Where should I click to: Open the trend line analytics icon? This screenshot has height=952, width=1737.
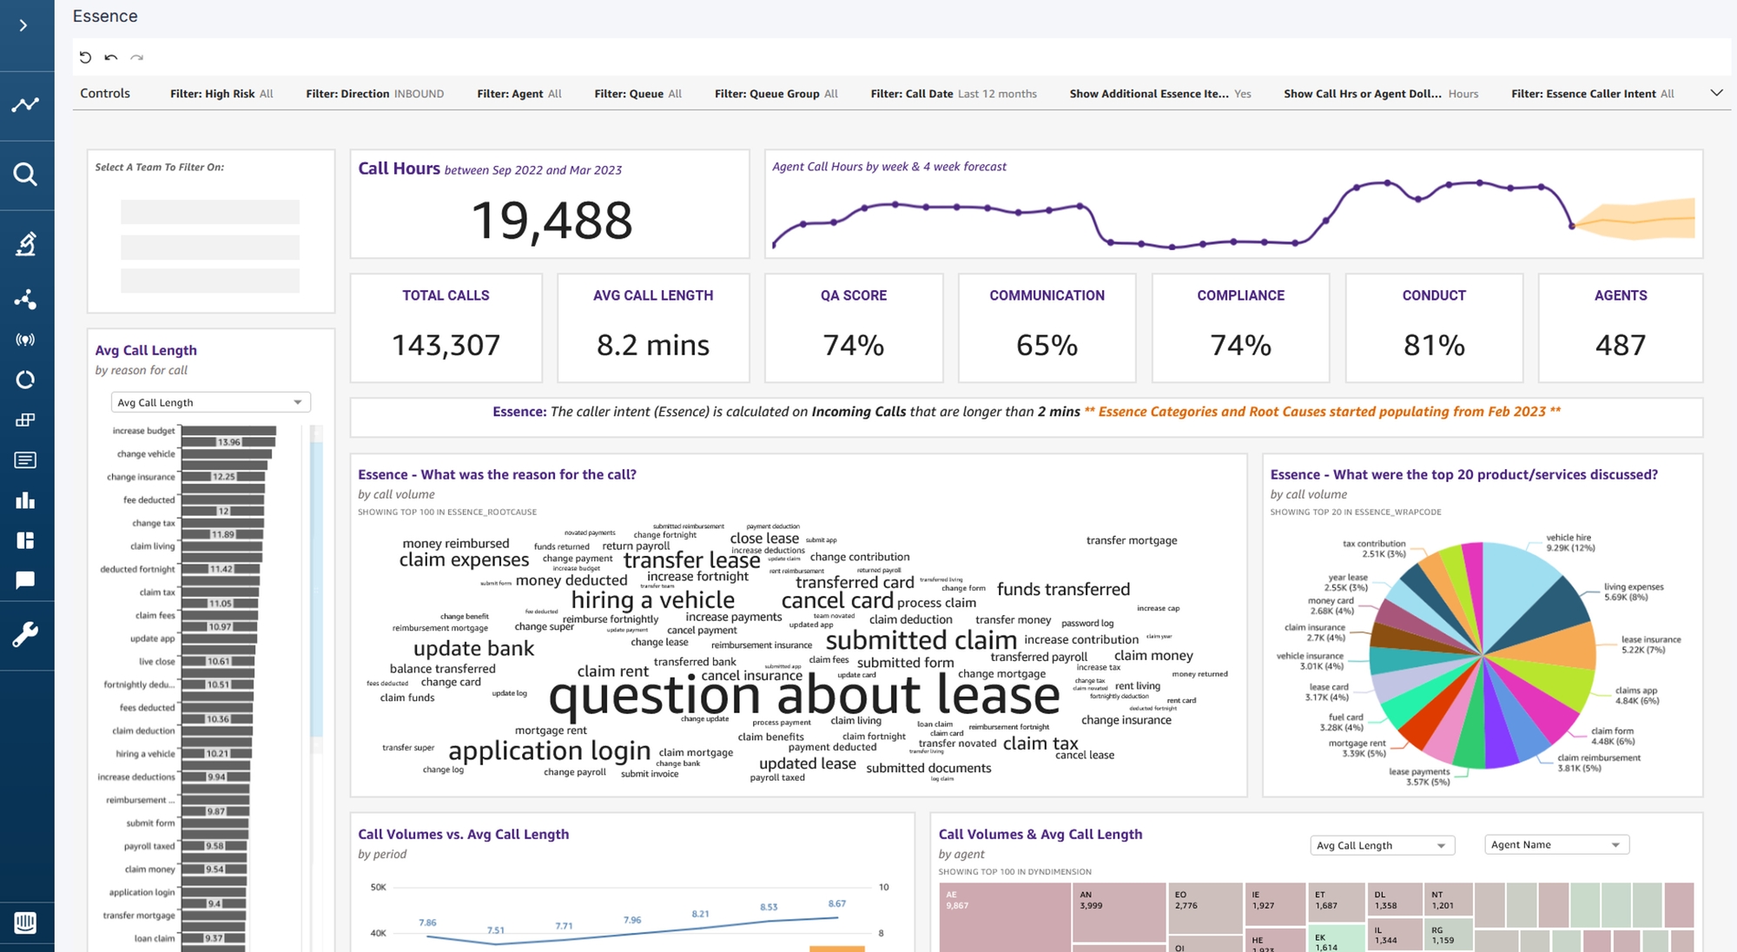click(25, 105)
